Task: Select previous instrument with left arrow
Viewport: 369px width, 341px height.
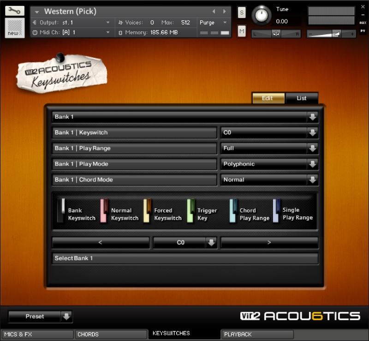Action: (x=214, y=11)
